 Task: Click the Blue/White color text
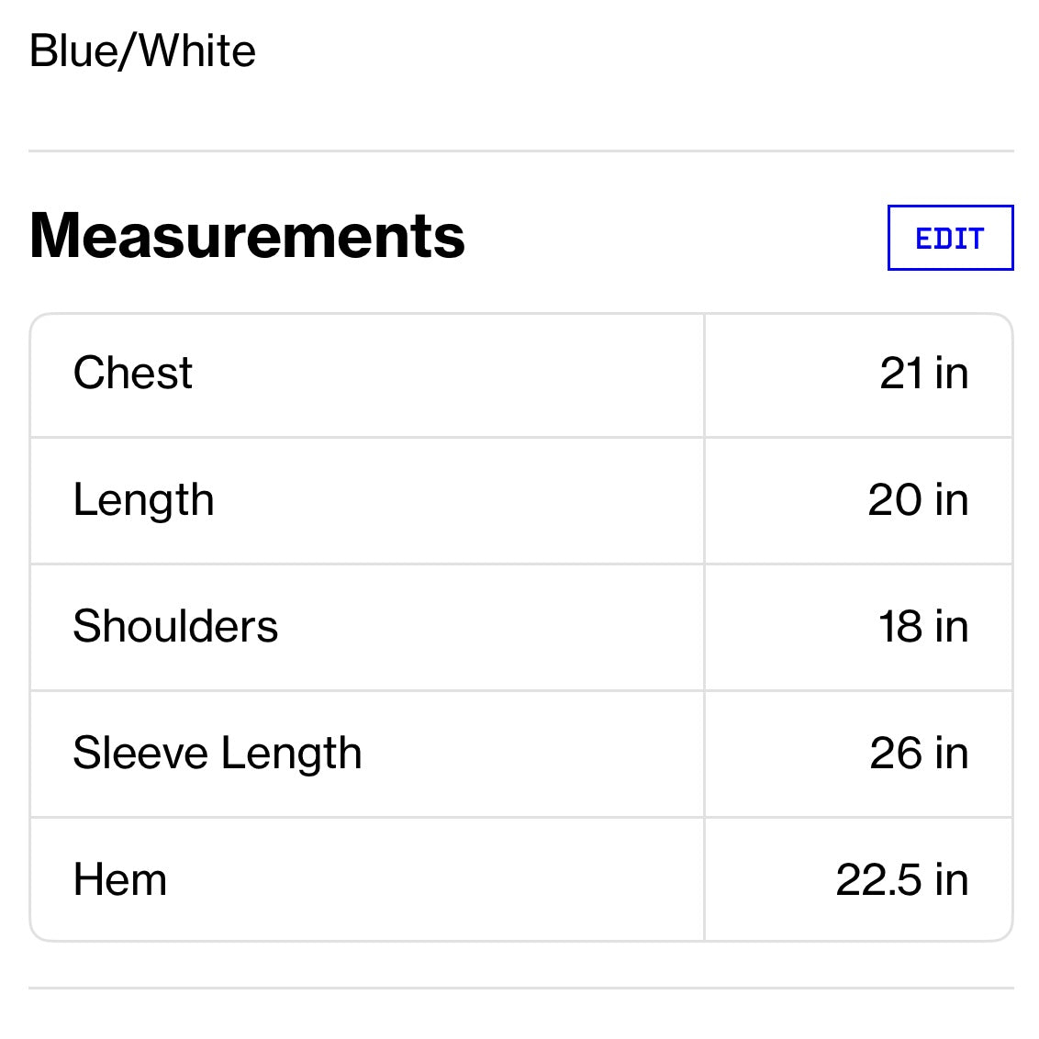(142, 51)
